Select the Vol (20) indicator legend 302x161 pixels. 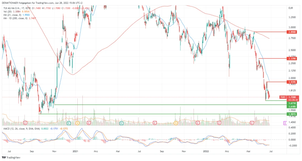click(8, 12)
